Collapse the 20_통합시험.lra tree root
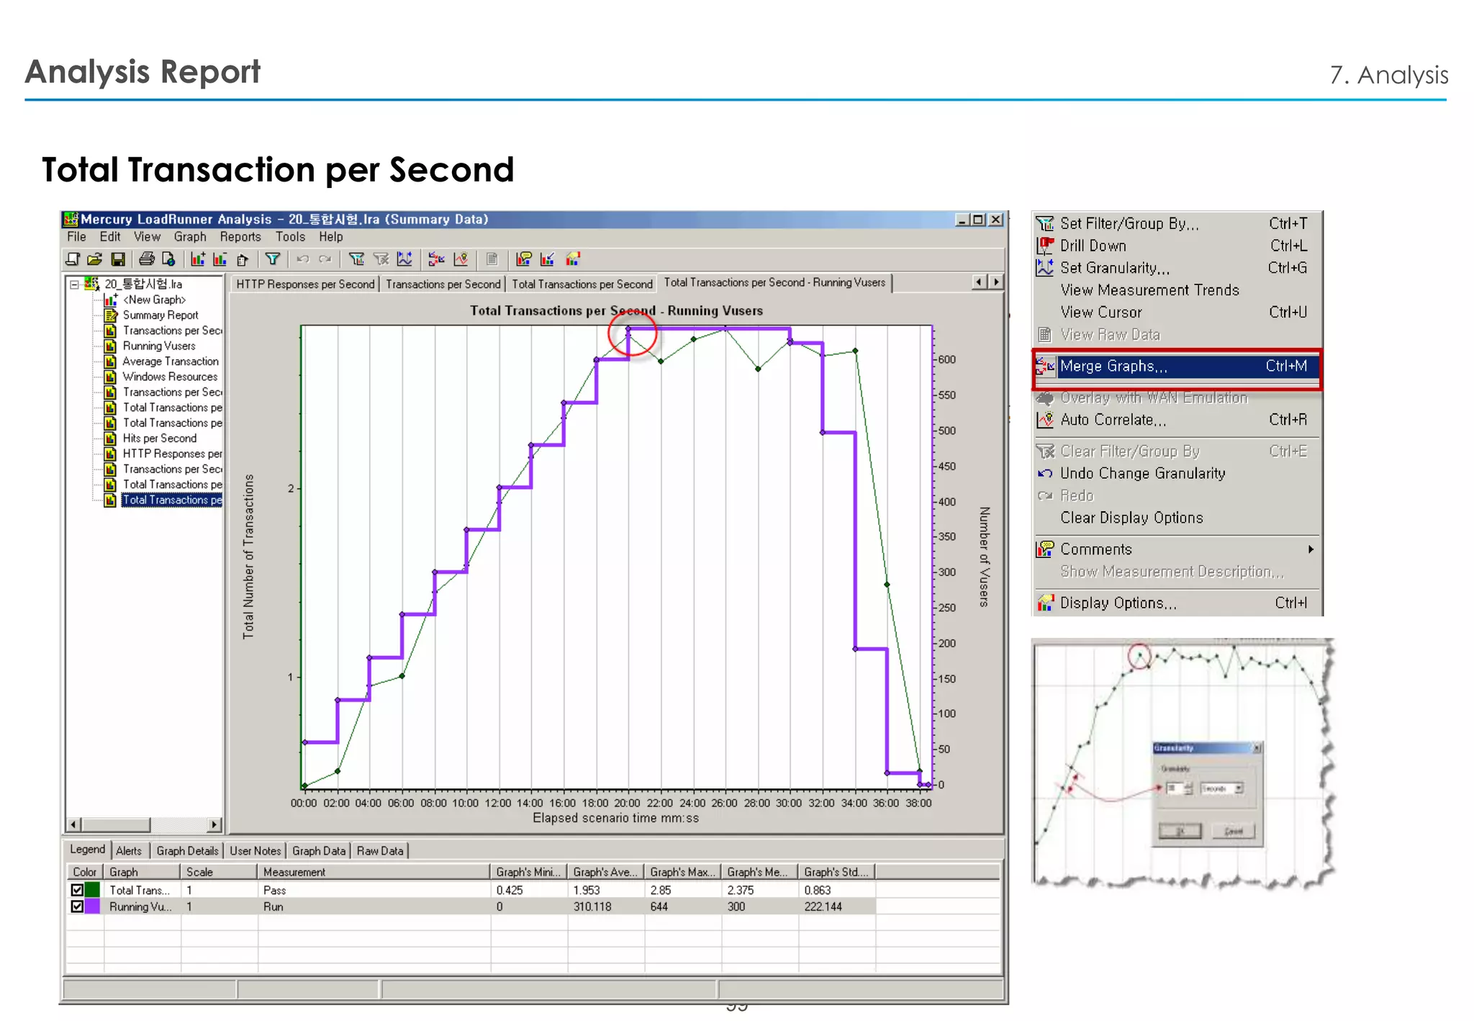 74,284
